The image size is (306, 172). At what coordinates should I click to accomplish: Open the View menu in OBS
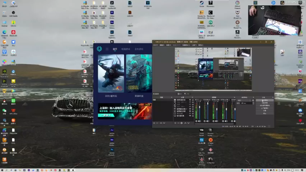169,45
